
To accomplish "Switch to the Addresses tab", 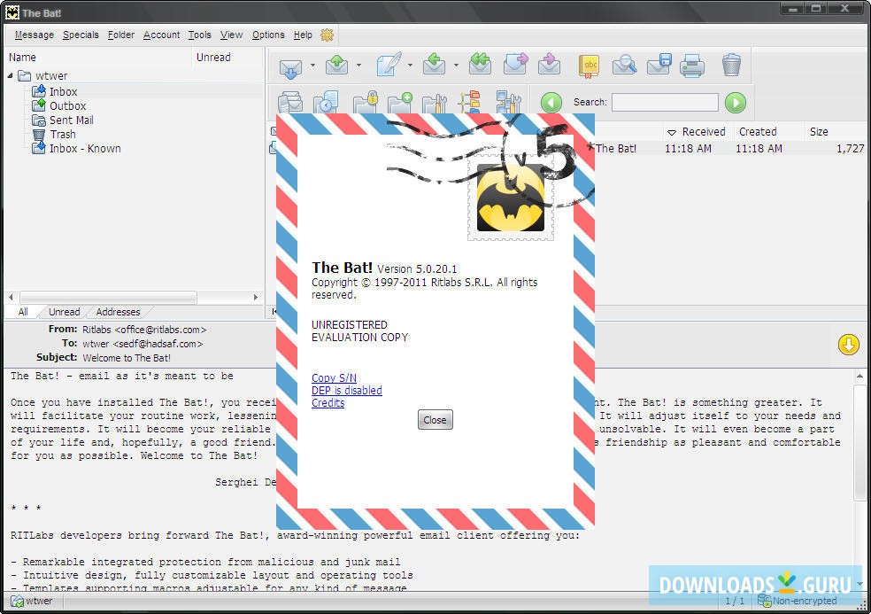I will tap(118, 312).
